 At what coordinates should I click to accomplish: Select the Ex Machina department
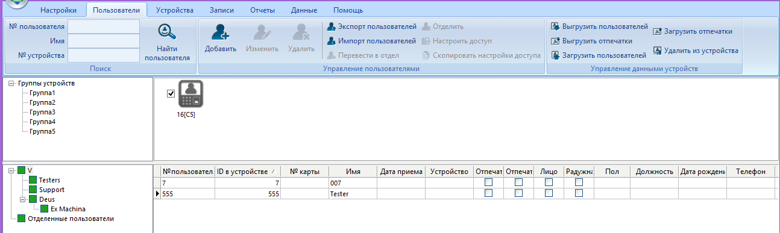(x=68, y=209)
